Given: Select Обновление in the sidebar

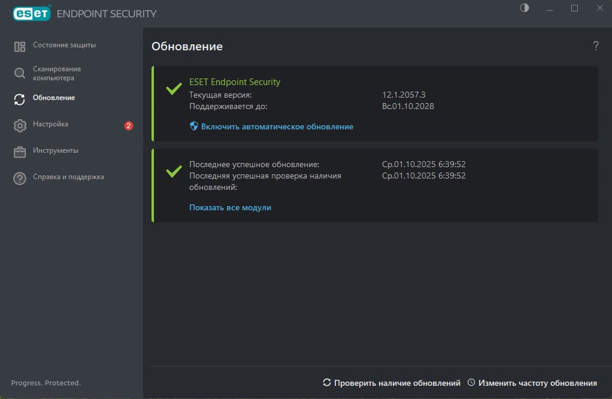Looking at the screenshot, I should [x=54, y=98].
